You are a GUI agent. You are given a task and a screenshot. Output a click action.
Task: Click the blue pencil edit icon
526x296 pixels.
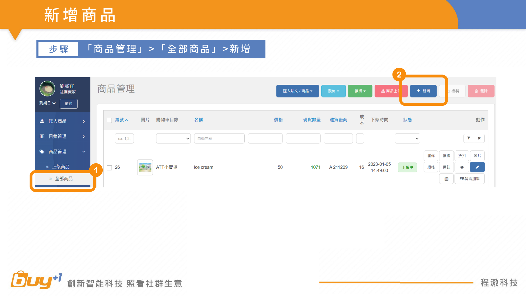(477, 167)
